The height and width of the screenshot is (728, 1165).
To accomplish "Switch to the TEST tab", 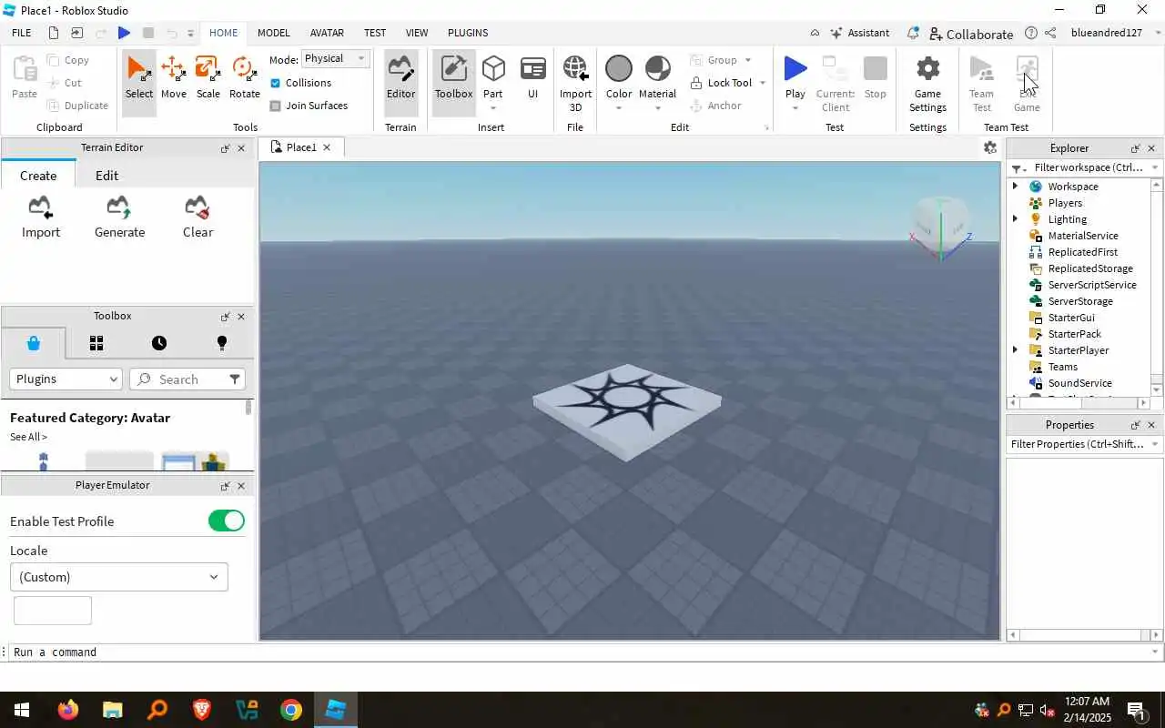I will 375,33.
